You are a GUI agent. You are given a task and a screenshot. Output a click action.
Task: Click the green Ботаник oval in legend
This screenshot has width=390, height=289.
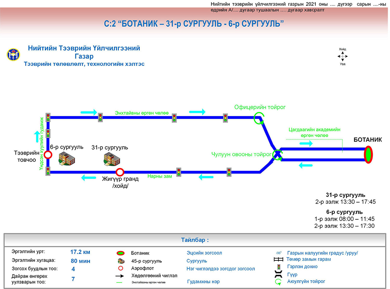click(121, 253)
